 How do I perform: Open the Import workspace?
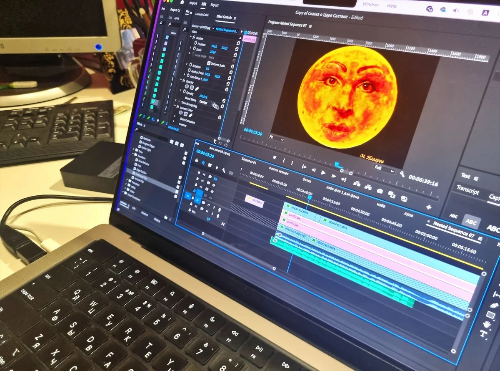coord(193,3)
